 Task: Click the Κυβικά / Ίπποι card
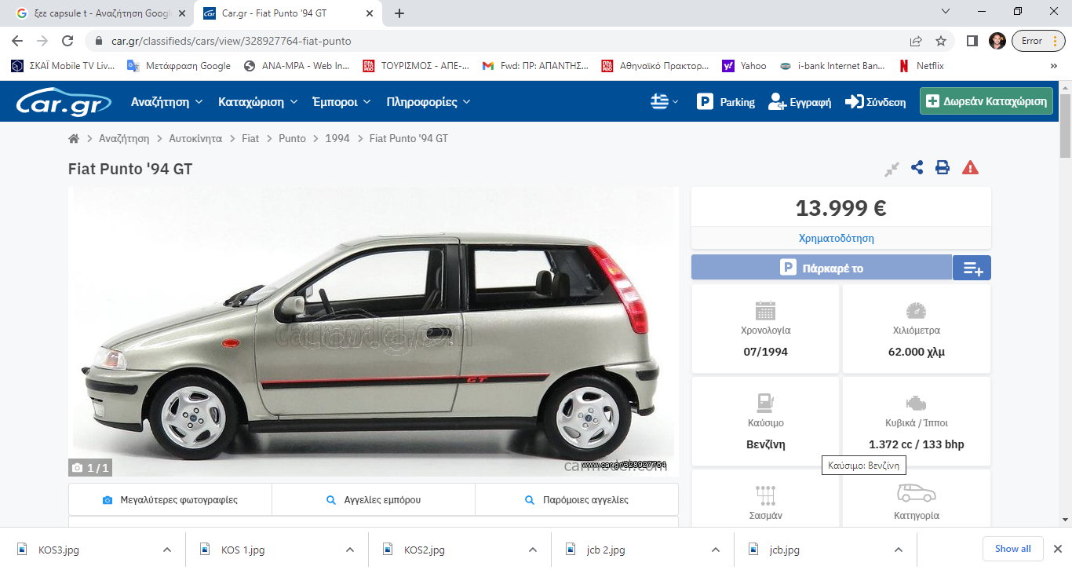917,422
